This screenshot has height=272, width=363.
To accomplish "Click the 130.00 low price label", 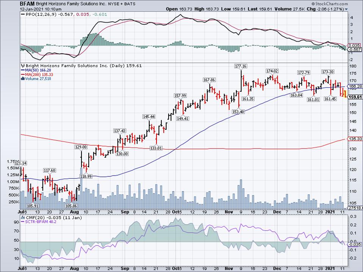I will click(x=122, y=154).
